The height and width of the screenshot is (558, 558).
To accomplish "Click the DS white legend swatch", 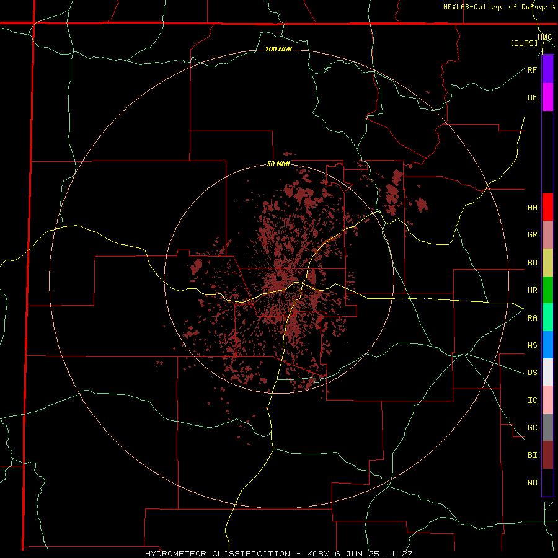I will click(547, 372).
